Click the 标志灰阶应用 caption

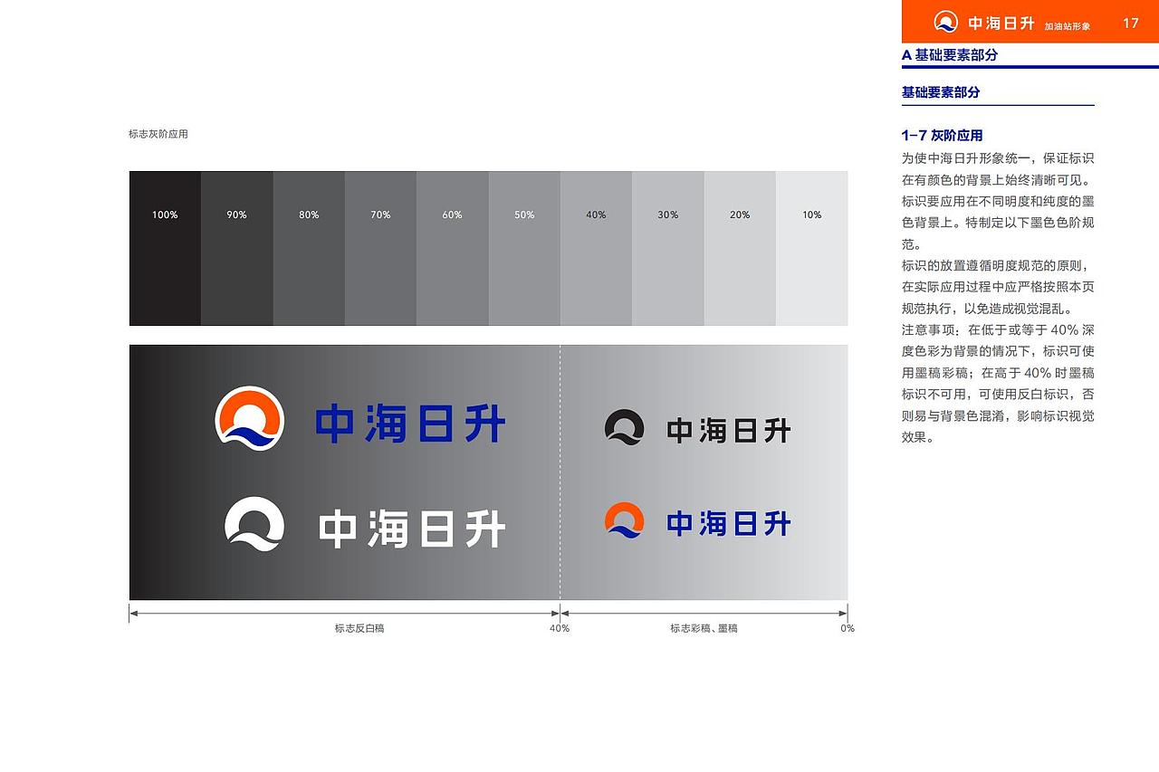(158, 134)
